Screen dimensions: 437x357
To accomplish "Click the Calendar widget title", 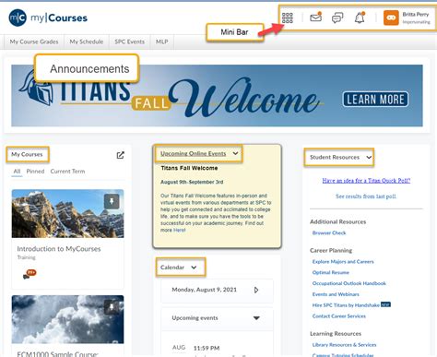I will 172,268.
